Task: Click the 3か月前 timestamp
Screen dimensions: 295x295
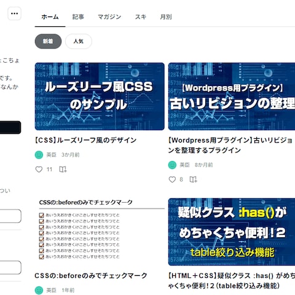Action: [71, 155]
